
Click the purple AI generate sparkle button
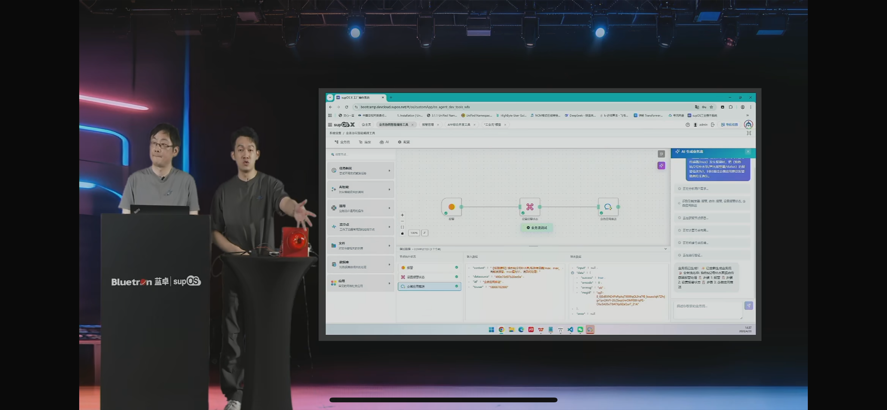point(661,166)
